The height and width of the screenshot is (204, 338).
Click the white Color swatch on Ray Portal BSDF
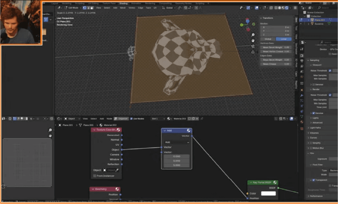[x=268, y=193]
